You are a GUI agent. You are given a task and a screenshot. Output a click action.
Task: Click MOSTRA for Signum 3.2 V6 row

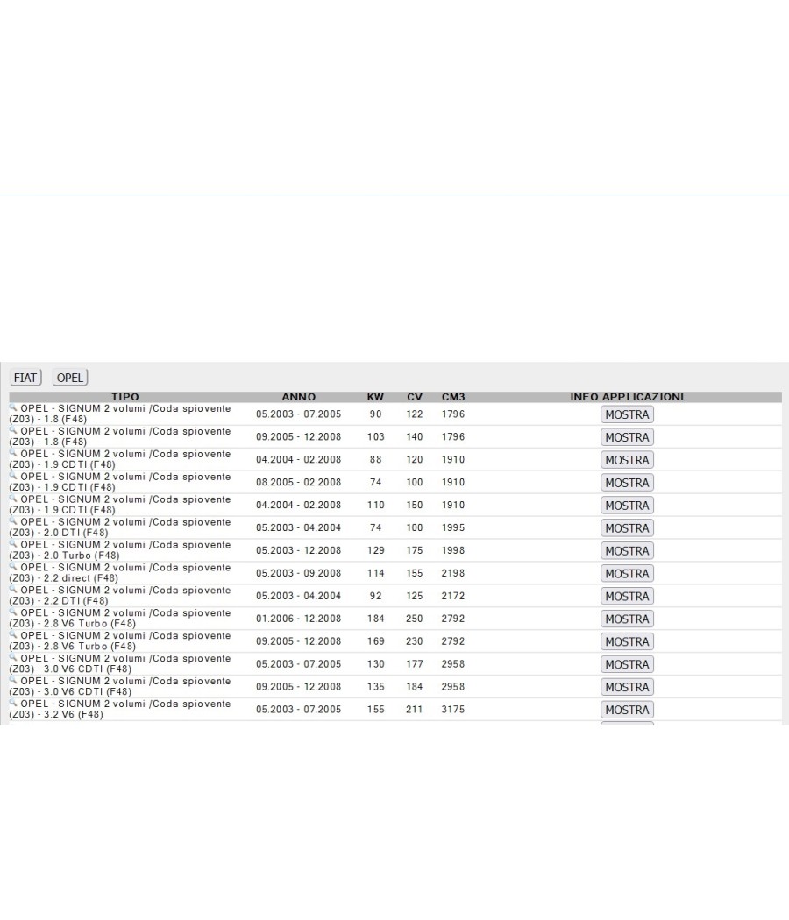pyautogui.click(x=627, y=710)
